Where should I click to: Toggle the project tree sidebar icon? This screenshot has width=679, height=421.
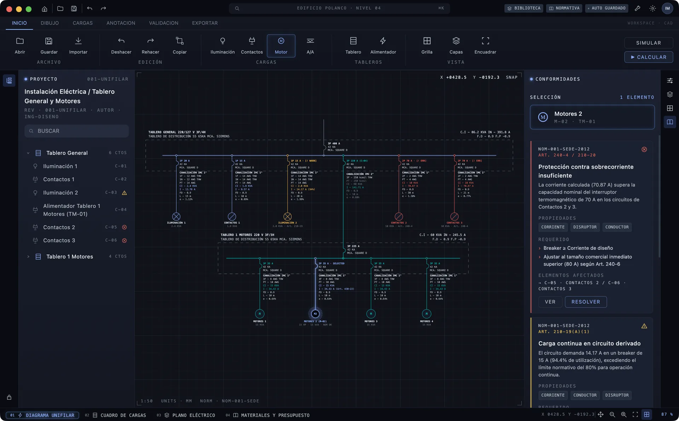[x=9, y=81]
